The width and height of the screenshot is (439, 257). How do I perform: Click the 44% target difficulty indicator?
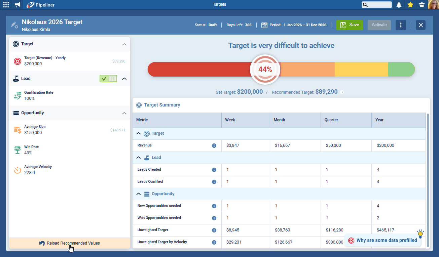pyautogui.click(x=265, y=70)
